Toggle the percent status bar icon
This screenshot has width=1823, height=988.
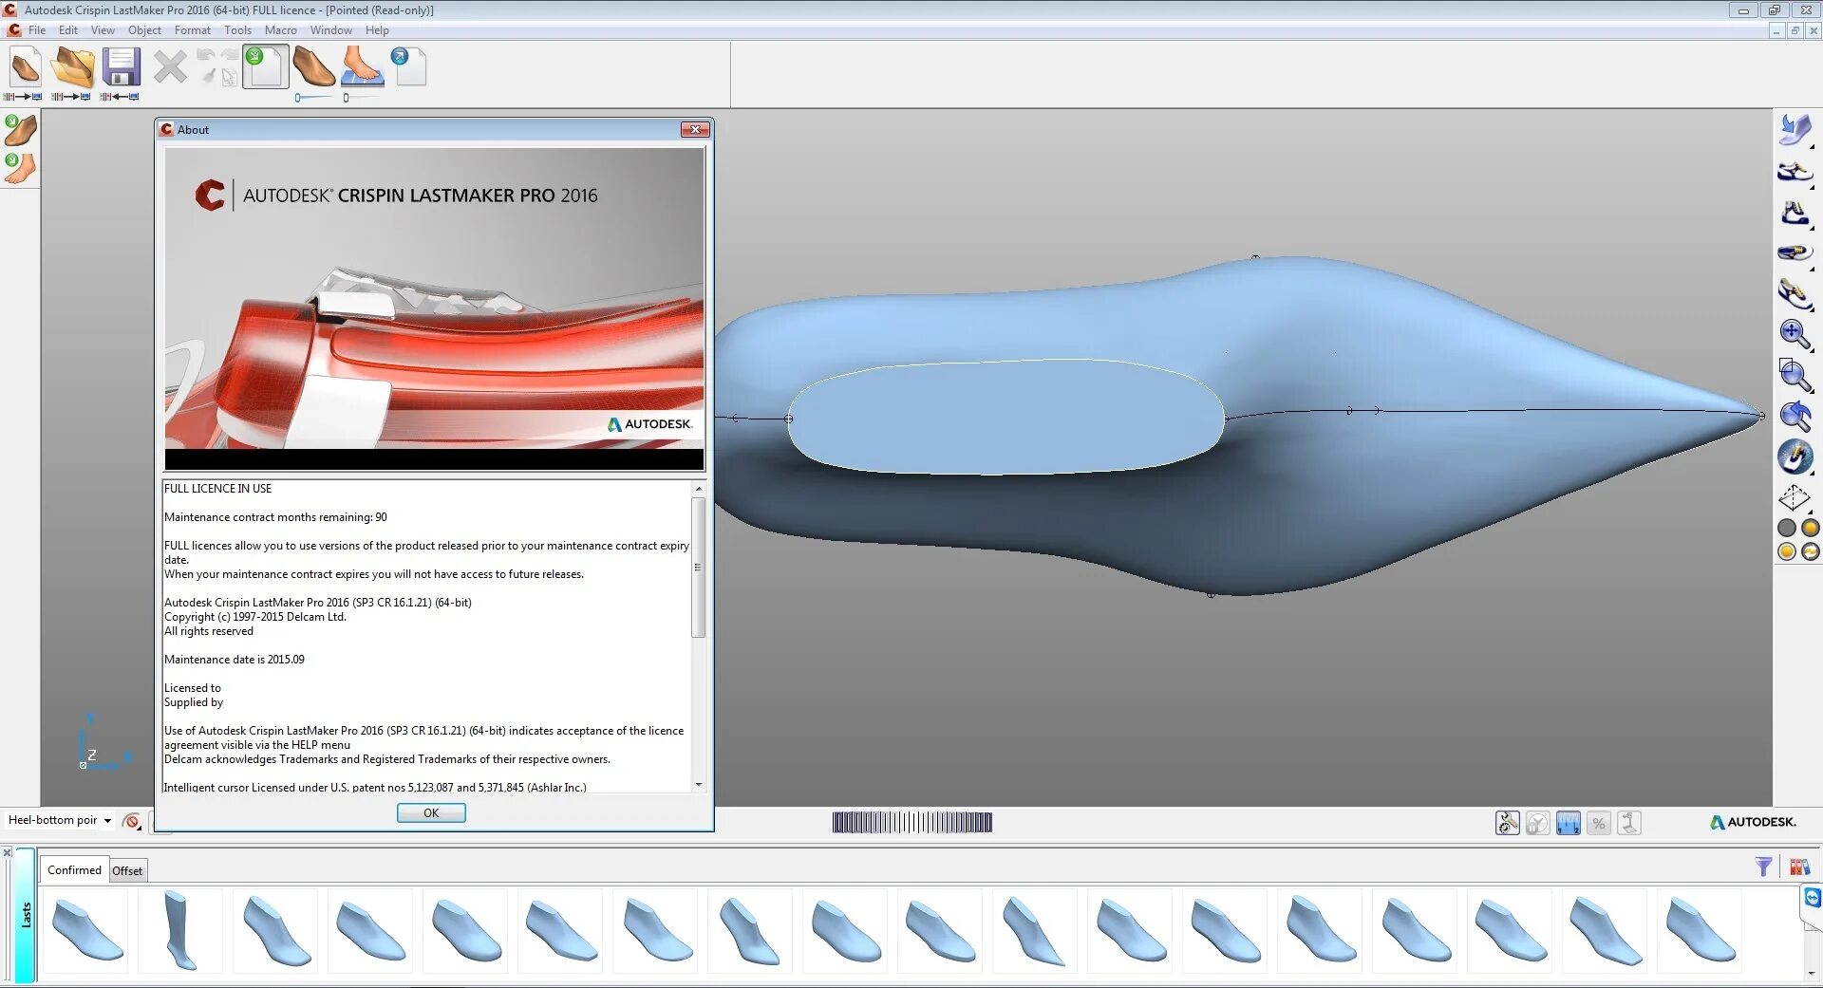pos(1599,823)
